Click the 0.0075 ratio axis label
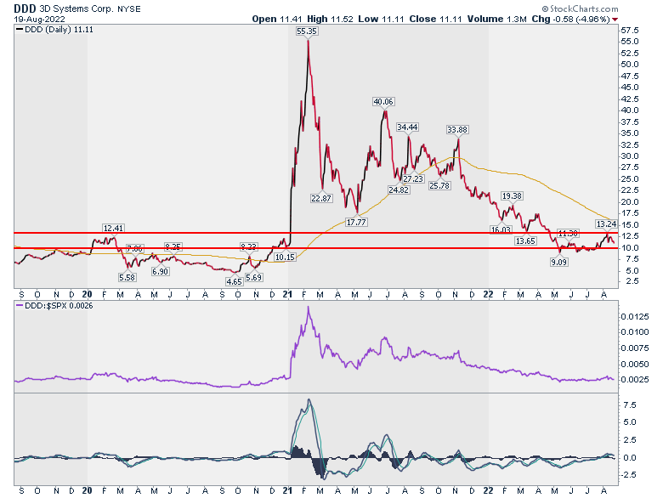Viewport: 663px width, 498px height. (x=635, y=348)
